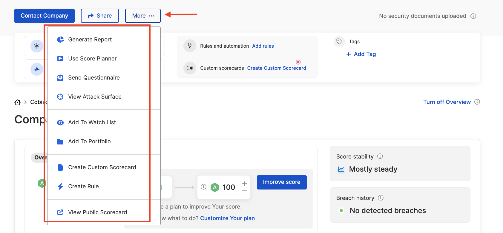The image size is (503, 233).
Task: Open View Attack Surface menu item
Action: [x=104, y=97]
